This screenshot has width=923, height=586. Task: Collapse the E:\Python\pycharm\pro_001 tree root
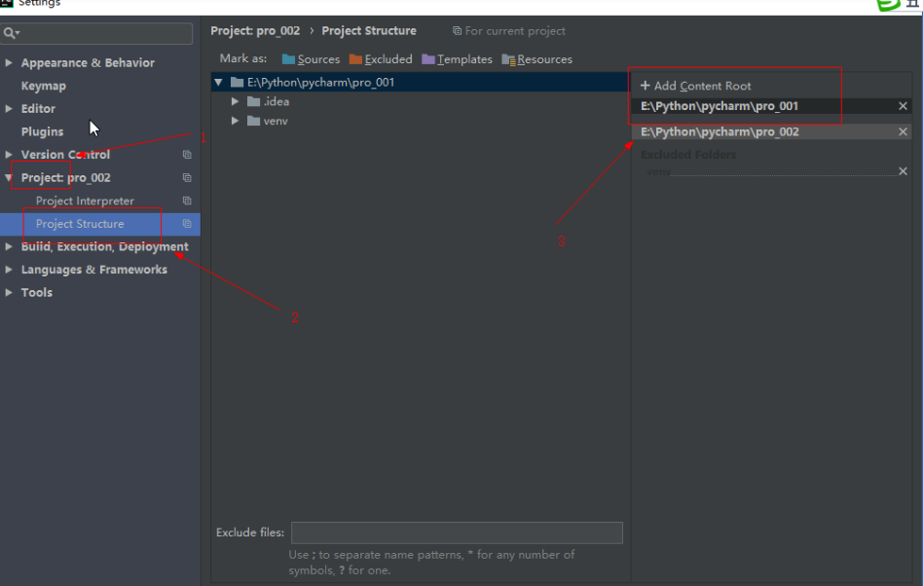[x=218, y=83]
